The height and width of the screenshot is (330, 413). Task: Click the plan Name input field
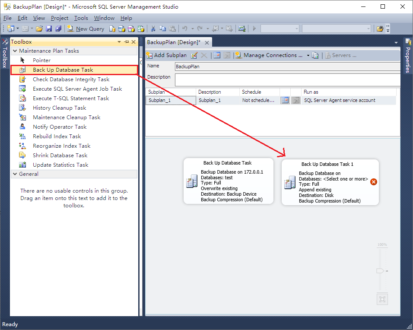click(x=288, y=67)
